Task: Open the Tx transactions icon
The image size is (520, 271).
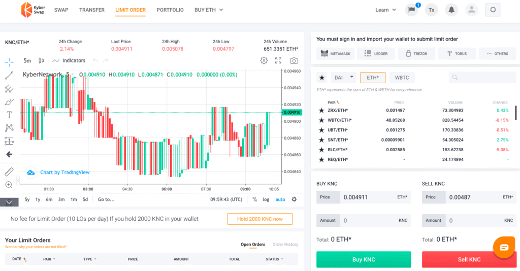Action: [432, 10]
